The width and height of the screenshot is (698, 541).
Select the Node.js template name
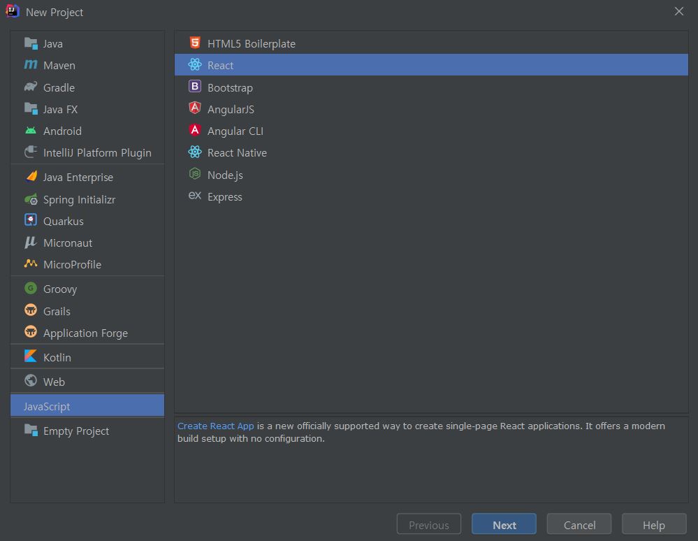tap(225, 175)
